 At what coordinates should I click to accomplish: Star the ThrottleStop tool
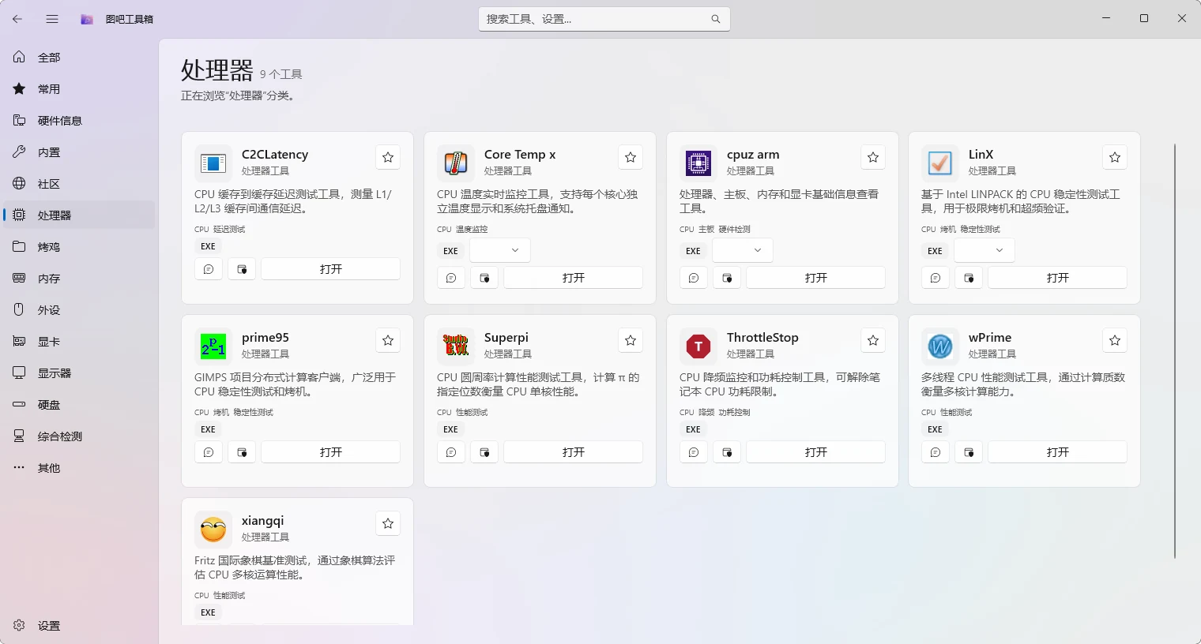click(873, 340)
